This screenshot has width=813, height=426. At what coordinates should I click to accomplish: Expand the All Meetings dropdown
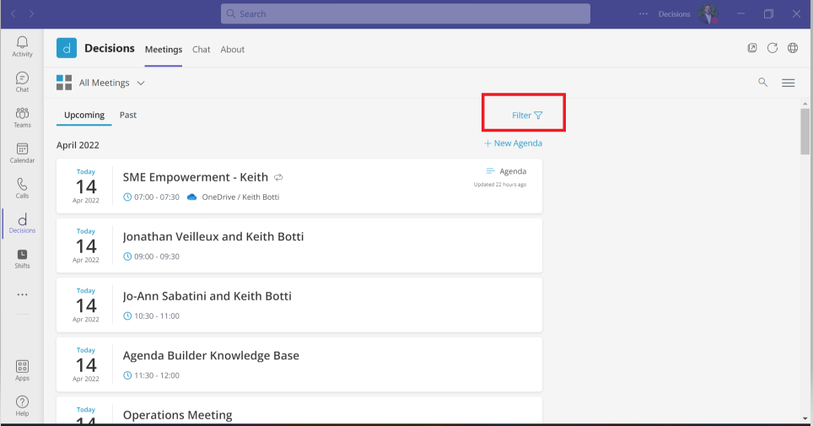coord(141,83)
